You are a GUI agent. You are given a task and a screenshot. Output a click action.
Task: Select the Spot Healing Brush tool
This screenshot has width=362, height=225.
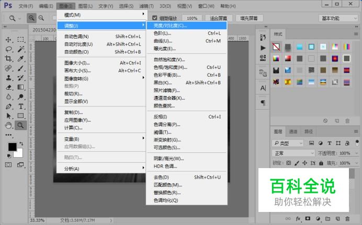8,68
